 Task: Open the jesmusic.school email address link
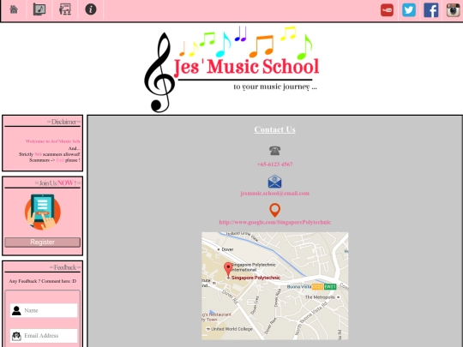coord(274,194)
